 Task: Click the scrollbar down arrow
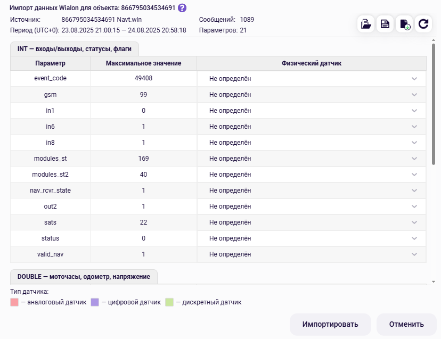434,282
